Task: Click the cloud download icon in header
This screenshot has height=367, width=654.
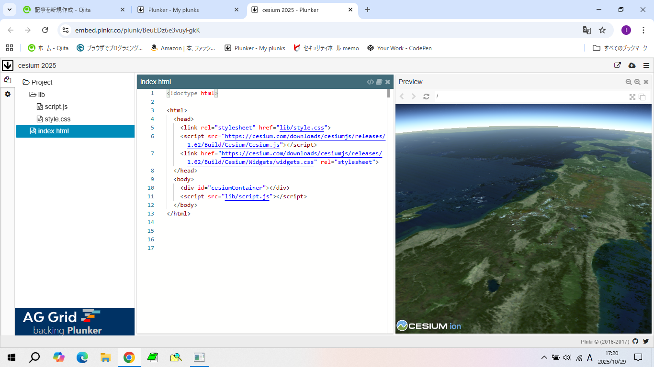Action: pos(631,65)
